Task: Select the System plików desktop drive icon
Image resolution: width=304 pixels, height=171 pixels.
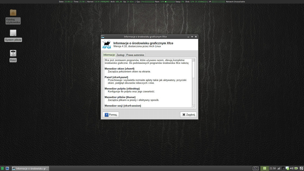Action: click(13, 33)
